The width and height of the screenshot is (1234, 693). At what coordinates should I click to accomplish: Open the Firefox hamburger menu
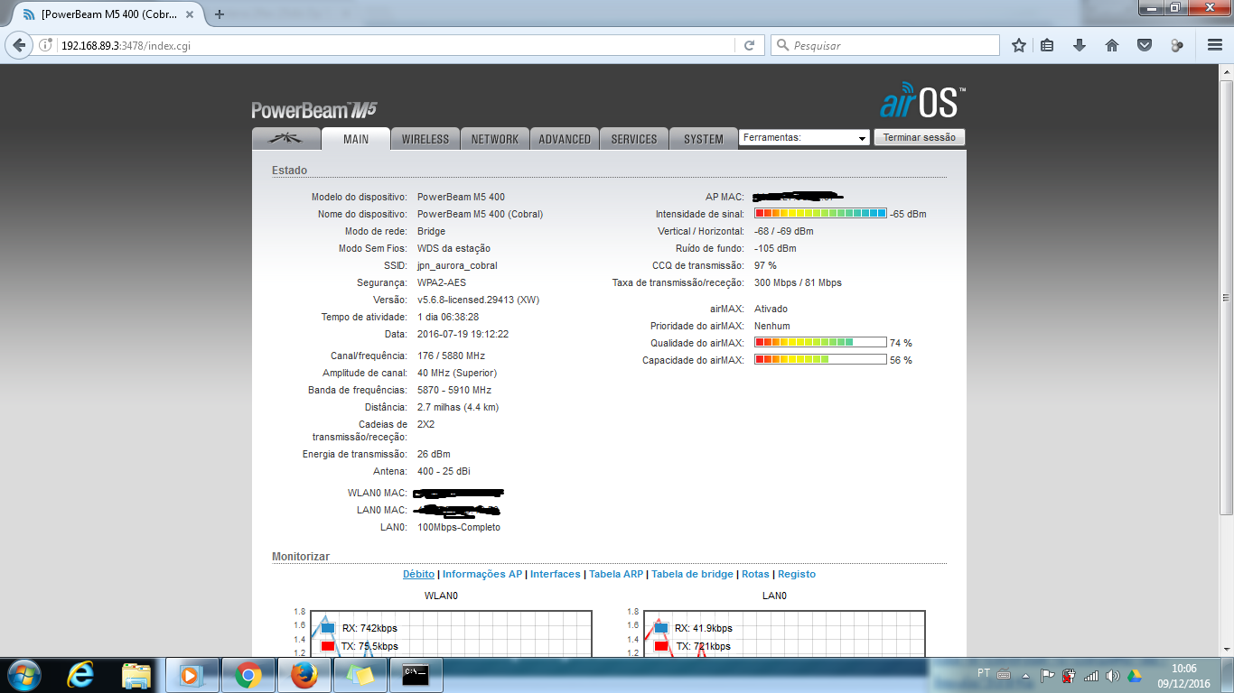point(1215,45)
